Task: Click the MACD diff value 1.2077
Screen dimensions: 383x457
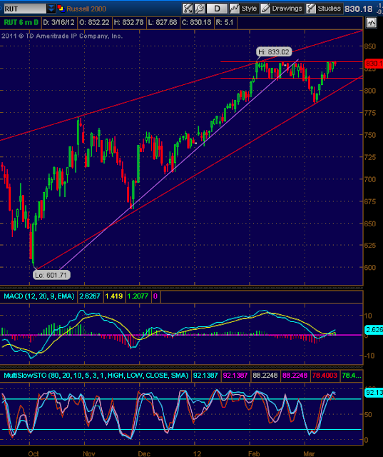Action: (138, 296)
